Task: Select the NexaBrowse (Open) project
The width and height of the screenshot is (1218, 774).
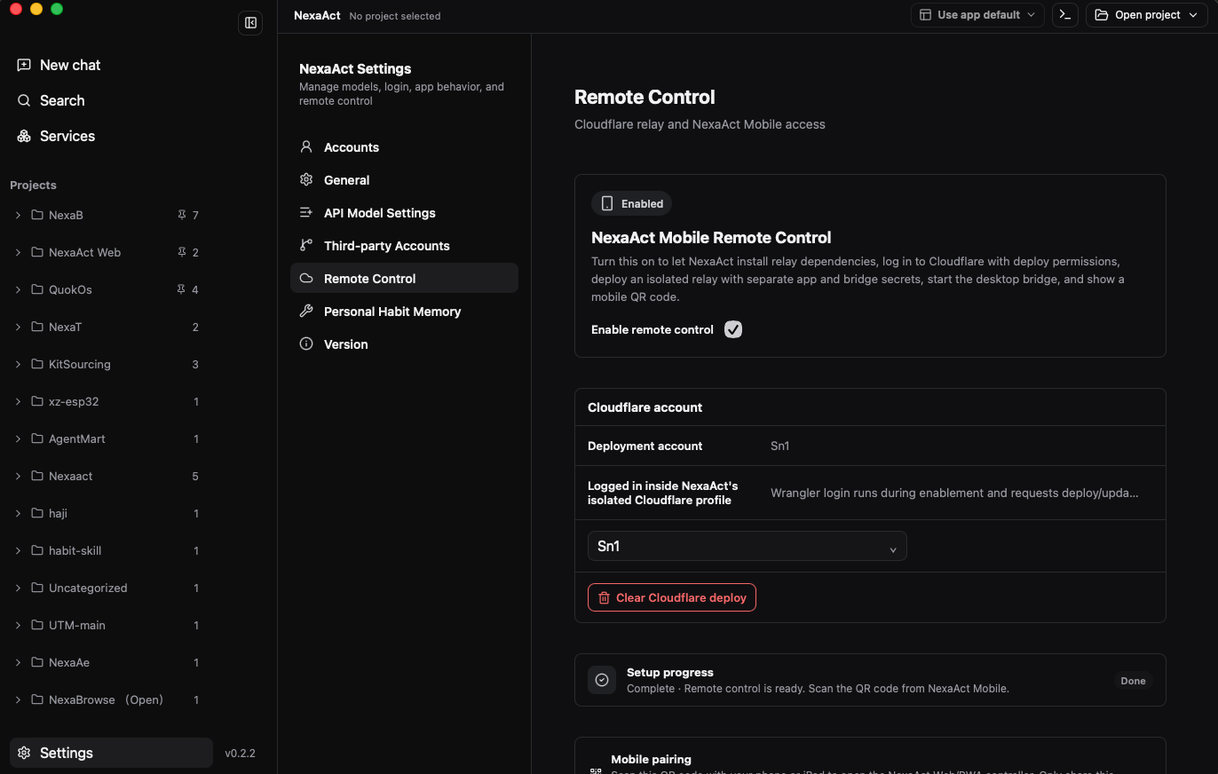Action: pos(107,699)
